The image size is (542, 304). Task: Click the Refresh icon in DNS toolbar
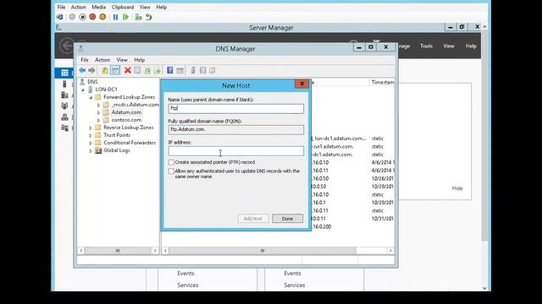pyautogui.click(x=147, y=70)
